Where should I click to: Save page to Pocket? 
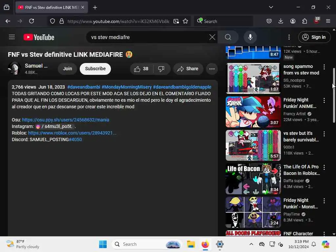[269, 21]
